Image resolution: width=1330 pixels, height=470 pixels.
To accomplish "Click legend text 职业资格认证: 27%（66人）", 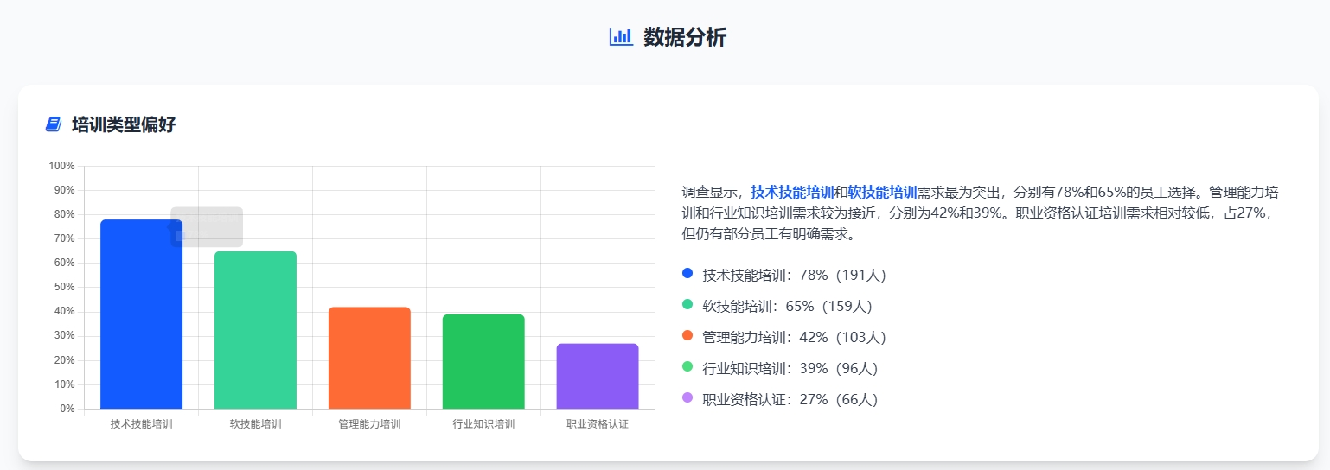I will coord(790,399).
